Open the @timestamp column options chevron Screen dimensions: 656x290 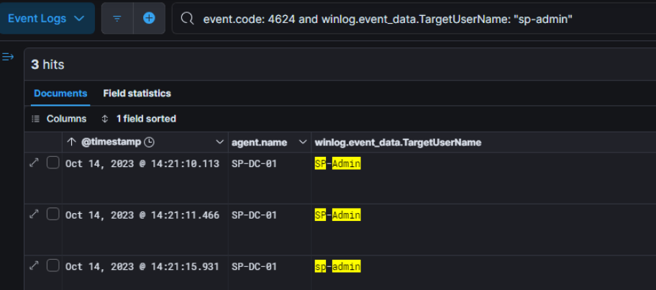click(219, 142)
